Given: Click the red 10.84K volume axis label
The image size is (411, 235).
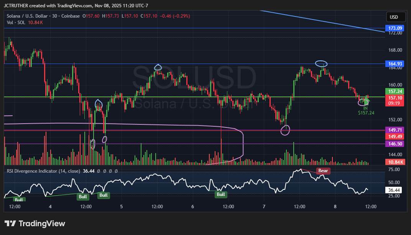Looking at the screenshot, I should (x=395, y=162).
